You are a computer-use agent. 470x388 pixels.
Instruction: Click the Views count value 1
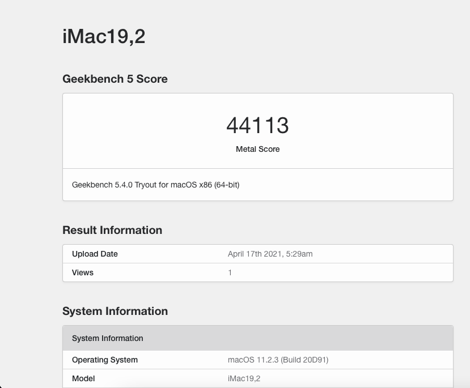coord(230,272)
